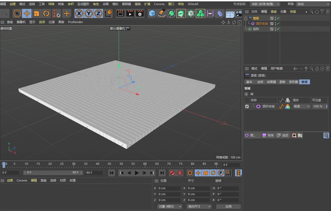331x211 pixels.
Task: Switch to the 基本 tab
Action: tap(249, 82)
